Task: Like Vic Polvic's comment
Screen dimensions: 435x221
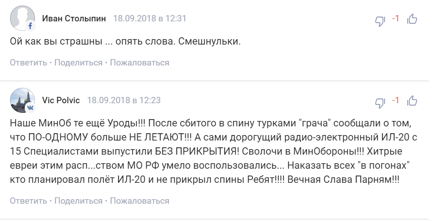Action: [x=412, y=101]
